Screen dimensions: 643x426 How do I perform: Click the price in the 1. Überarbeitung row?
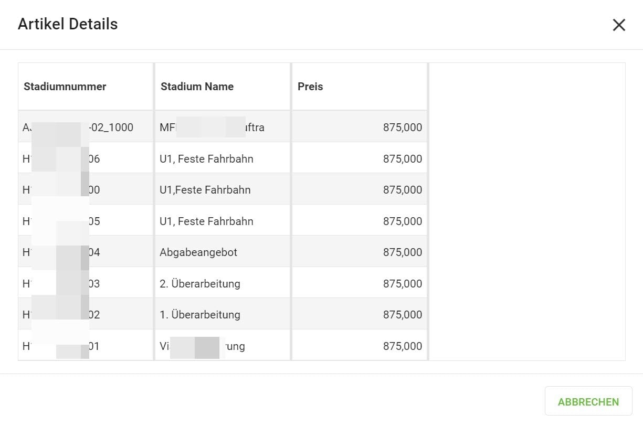tap(402, 315)
